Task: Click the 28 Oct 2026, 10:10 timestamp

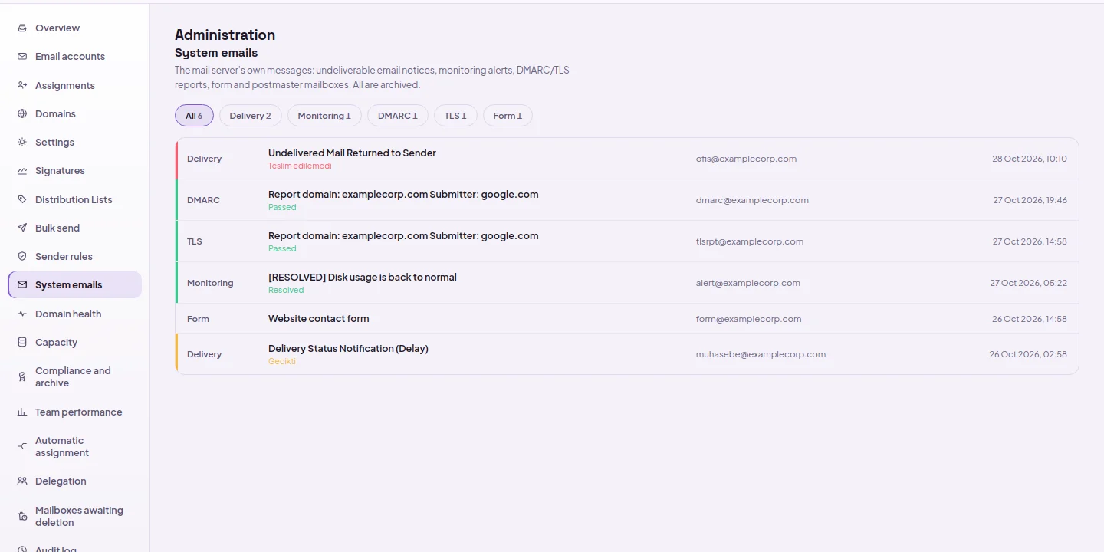Action: [1030, 159]
